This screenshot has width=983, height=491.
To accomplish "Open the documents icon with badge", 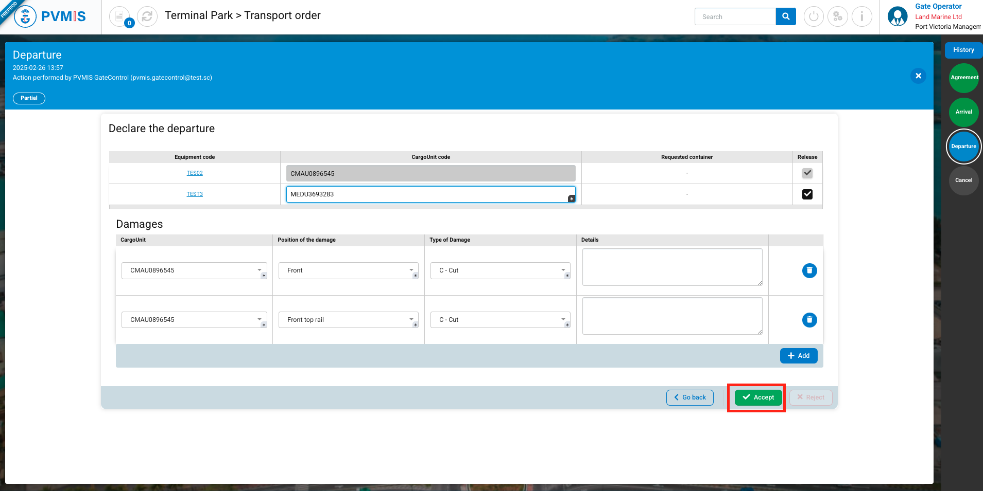I will click(119, 16).
